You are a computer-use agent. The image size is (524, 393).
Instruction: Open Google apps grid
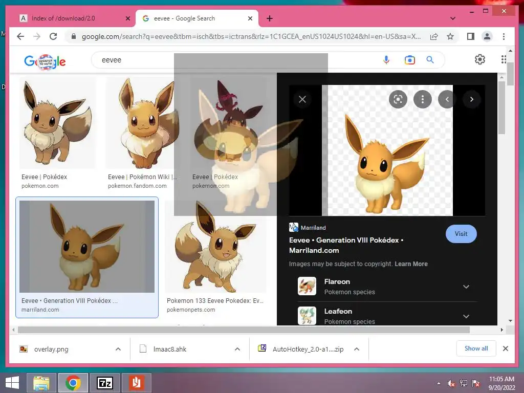coord(504,59)
